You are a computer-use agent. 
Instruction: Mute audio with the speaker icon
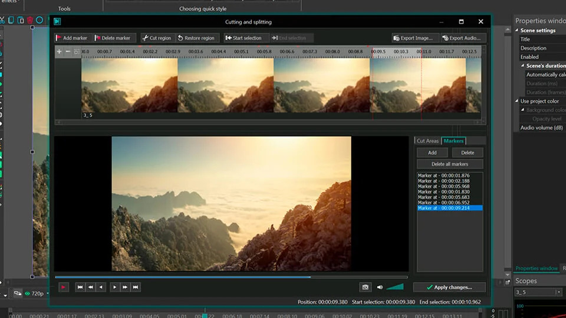380,287
